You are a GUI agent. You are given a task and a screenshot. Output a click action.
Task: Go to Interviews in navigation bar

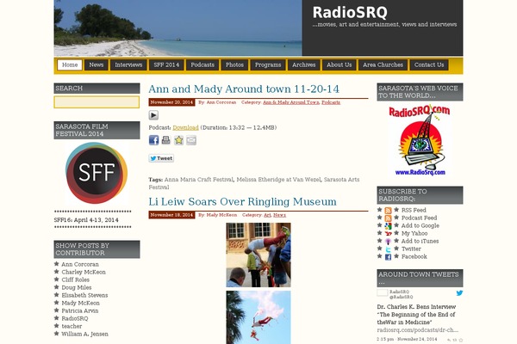(128, 64)
